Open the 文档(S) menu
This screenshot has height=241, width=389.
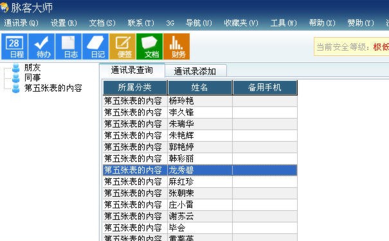pos(102,23)
